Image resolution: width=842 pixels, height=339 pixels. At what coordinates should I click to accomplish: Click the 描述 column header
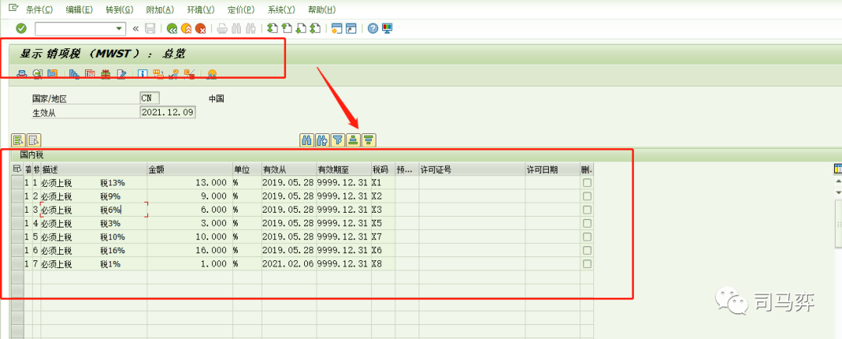[94, 170]
